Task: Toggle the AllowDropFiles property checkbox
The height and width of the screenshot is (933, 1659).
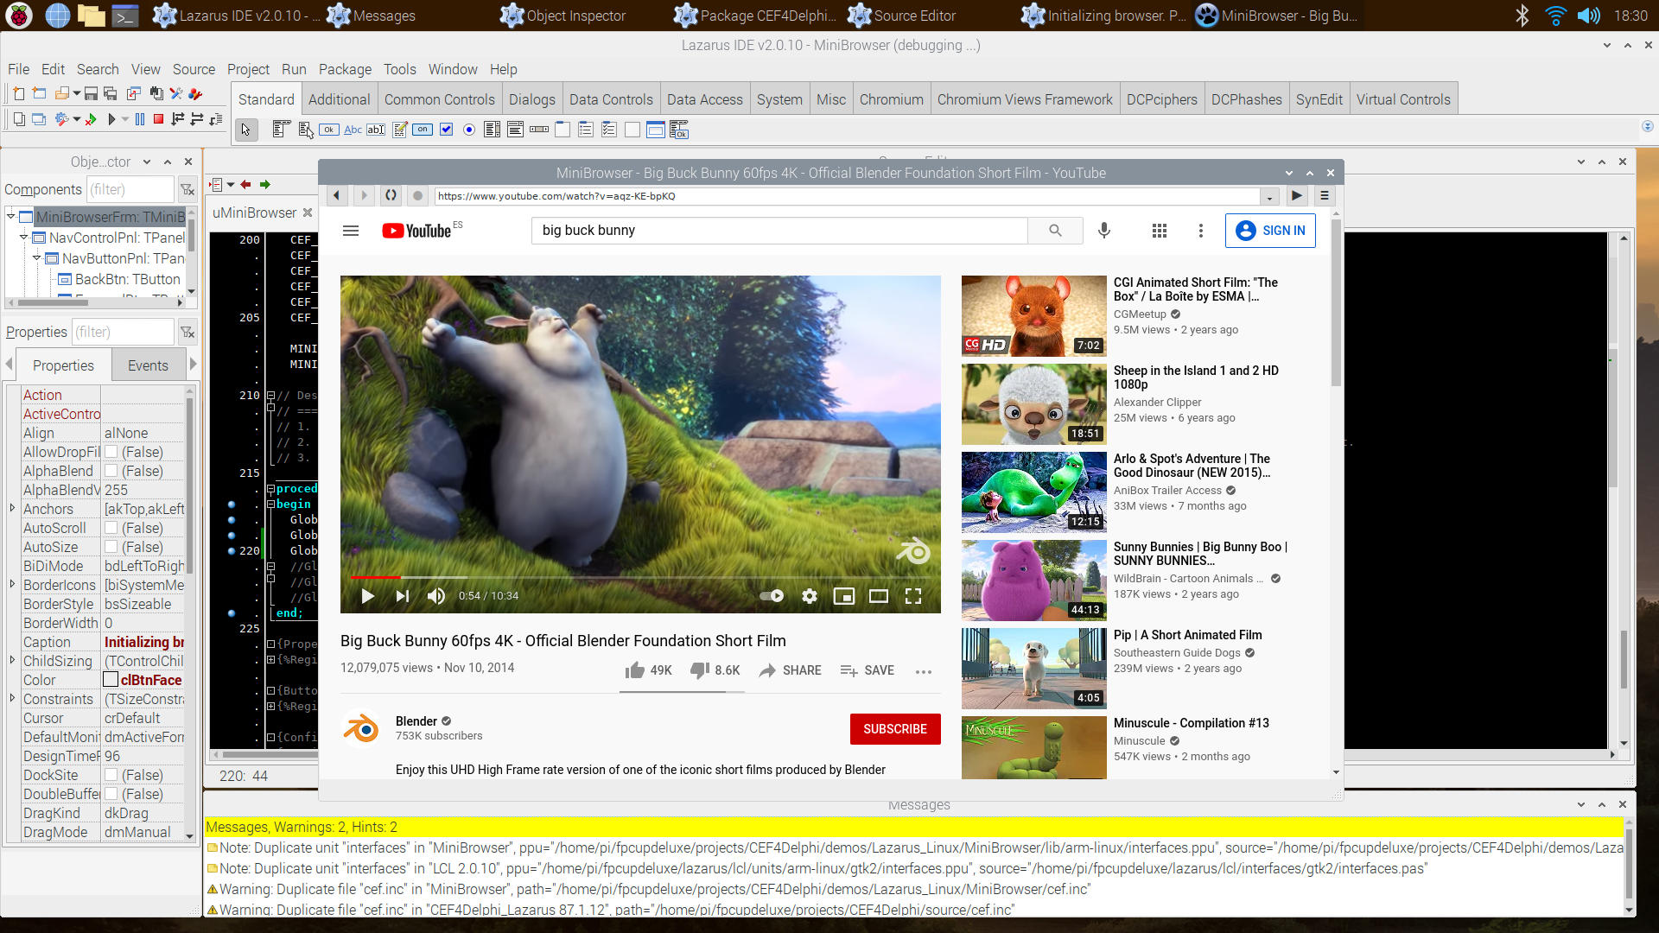Action: (x=111, y=452)
